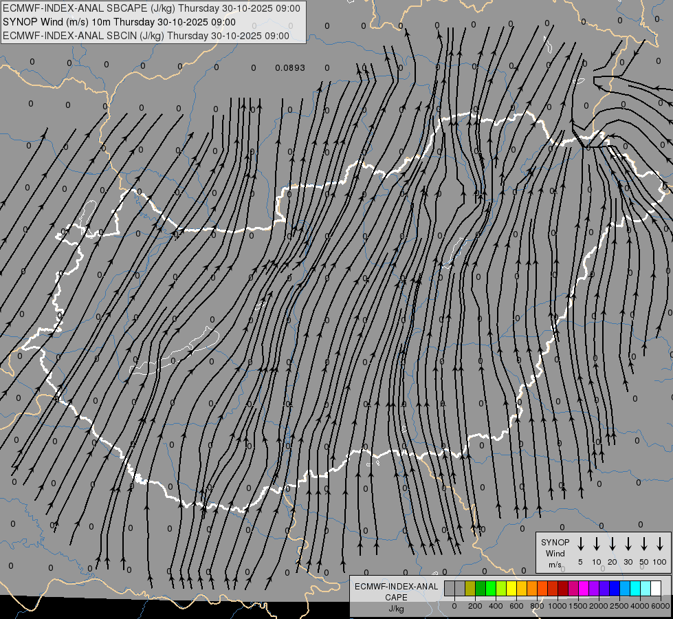Click the 50 m/s wind arrow symbol
The width and height of the screenshot is (673, 619).
point(644,544)
